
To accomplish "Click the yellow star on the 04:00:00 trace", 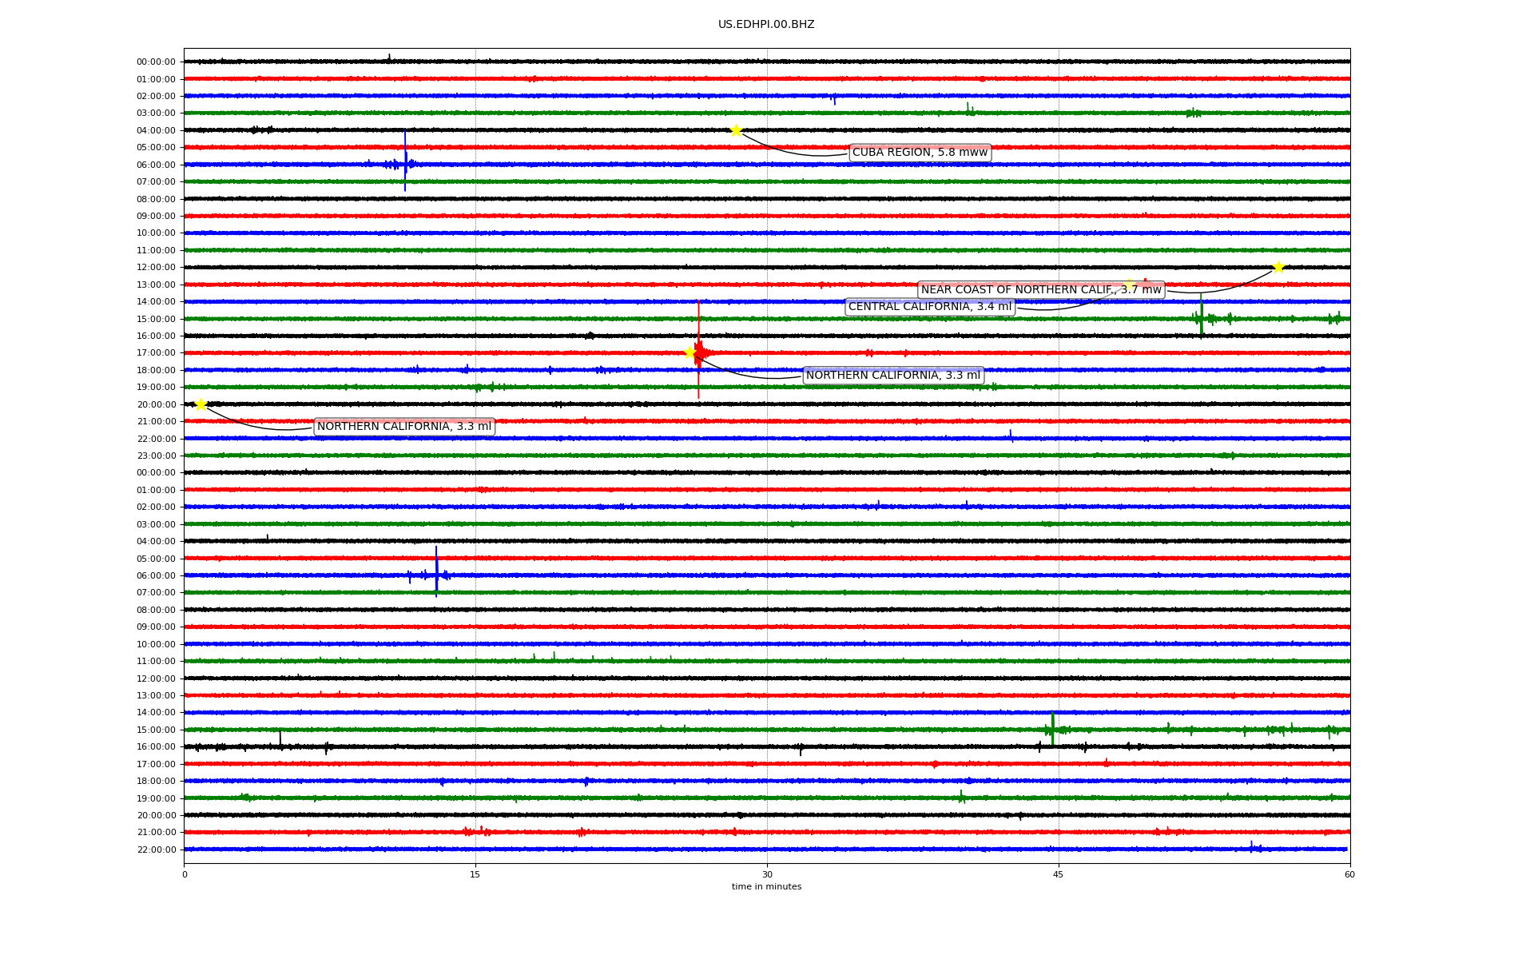I will pos(735,130).
